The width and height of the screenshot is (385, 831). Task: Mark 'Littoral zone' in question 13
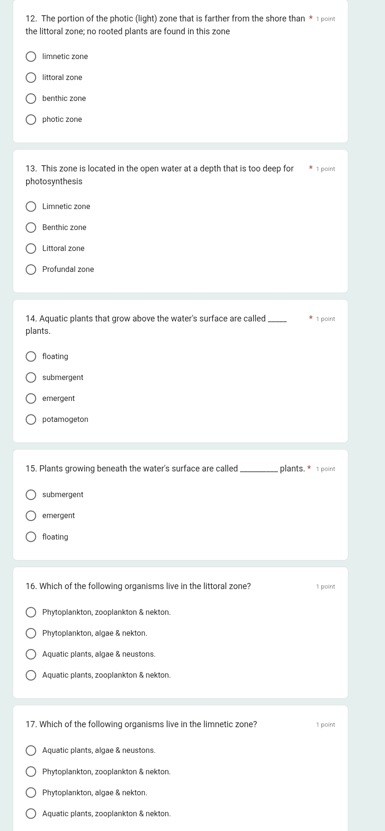31,249
